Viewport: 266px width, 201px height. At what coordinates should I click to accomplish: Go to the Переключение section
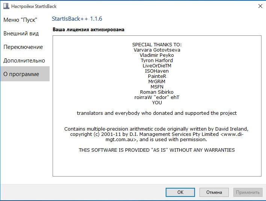(x=23, y=47)
